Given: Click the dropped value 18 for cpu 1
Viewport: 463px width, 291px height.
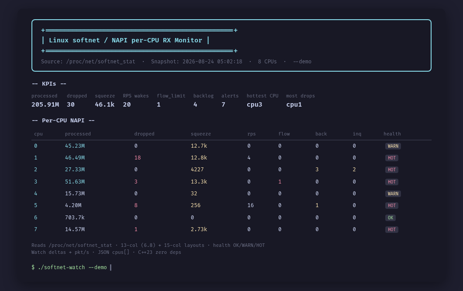Looking at the screenshot, I should point(137,157).
